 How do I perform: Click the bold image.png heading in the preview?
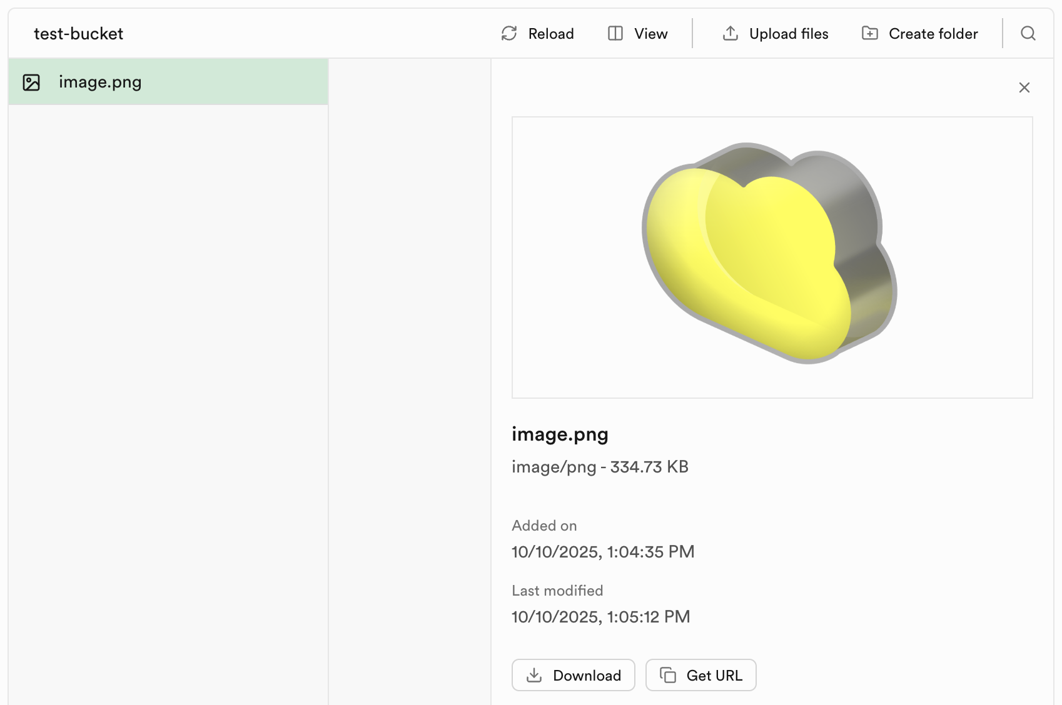click(x=560, y=434)
